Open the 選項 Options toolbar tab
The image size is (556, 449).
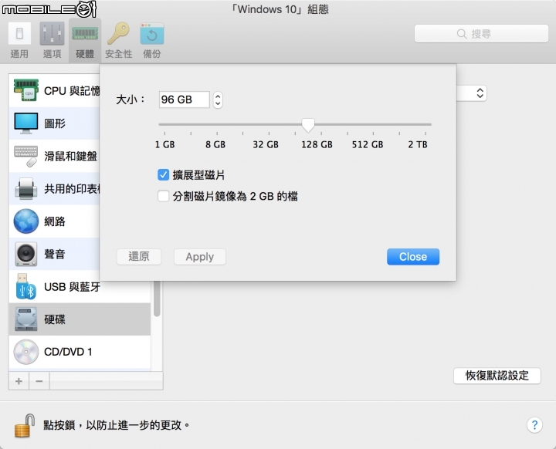pos(52,40)
